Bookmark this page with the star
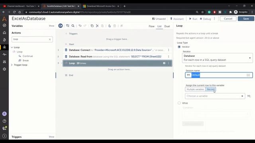Screen dimensions: 255x143 (202, 12)
